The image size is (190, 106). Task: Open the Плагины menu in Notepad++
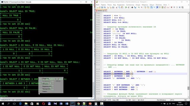159,5
